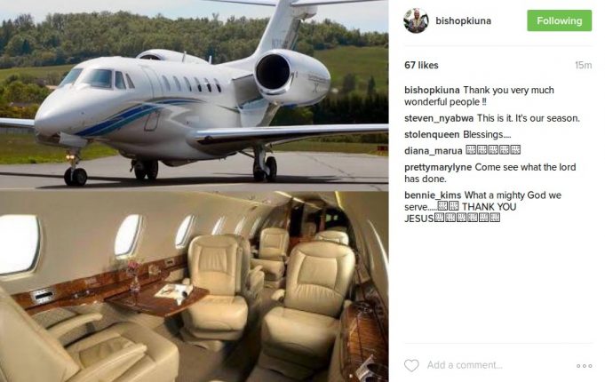Click the emoji row under diana_marua
The image size is (605, 382).
[x=493, y=150]
